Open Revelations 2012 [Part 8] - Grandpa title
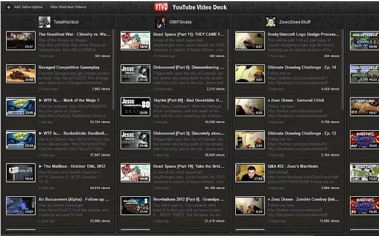This screenshot has height=236, width=379. coord(188,199)
